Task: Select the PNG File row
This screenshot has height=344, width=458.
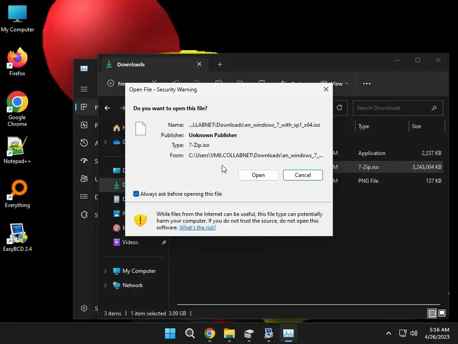Action: [388, 181]
